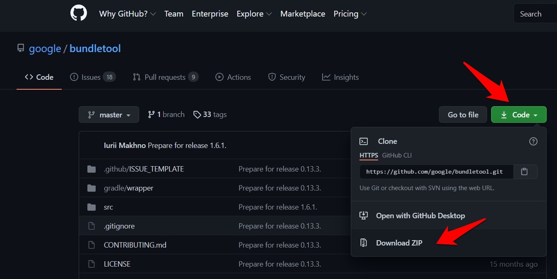Click the .github folder icon
The height and width of the screenshot is (279, 557).
click(x=92, y=169)
